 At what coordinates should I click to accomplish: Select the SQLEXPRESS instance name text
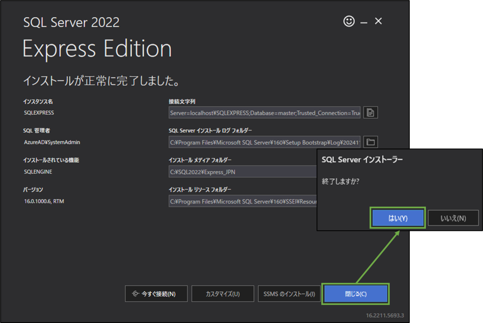pyautogui.click(x=39, y=113)
